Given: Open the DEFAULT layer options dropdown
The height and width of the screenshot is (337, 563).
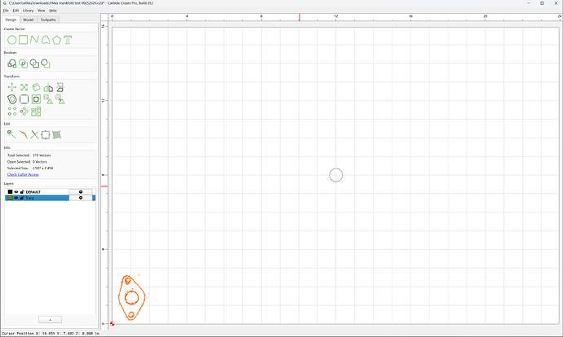Looking at the screenshot, I should click(81, 192).
